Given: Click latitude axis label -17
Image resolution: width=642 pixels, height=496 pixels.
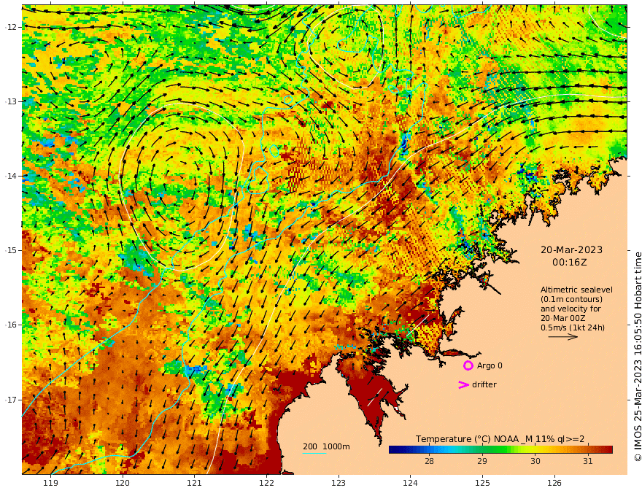Looking at the screenshot, I should tap(11, 400).
